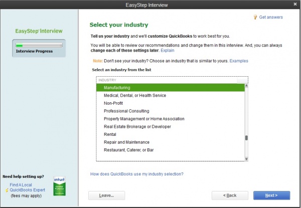
Task: Click the industry list scroll up arrow
Action: tap(246, 86)
